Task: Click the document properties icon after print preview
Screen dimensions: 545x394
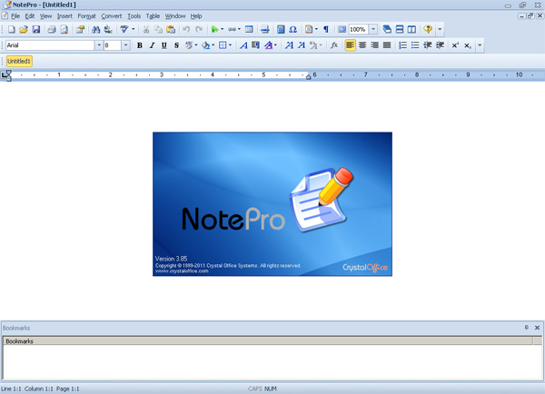Action: (80, 30)
